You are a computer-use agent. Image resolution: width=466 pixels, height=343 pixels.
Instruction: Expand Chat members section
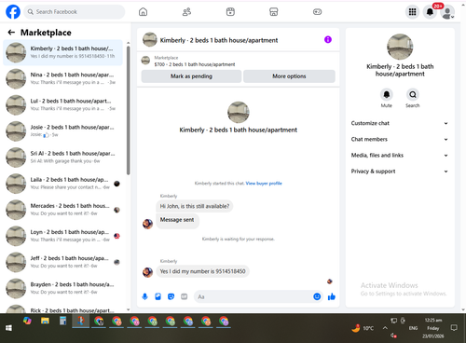(400, 139)
